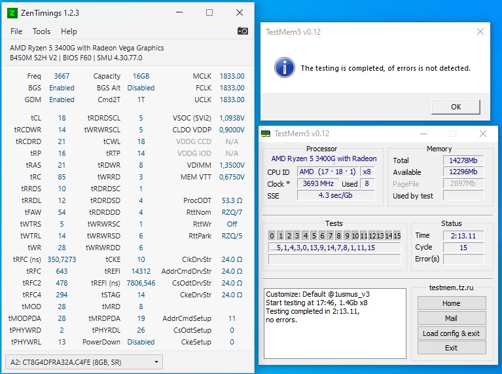Click the Capacity value 16GB

(x=141, y=76)
